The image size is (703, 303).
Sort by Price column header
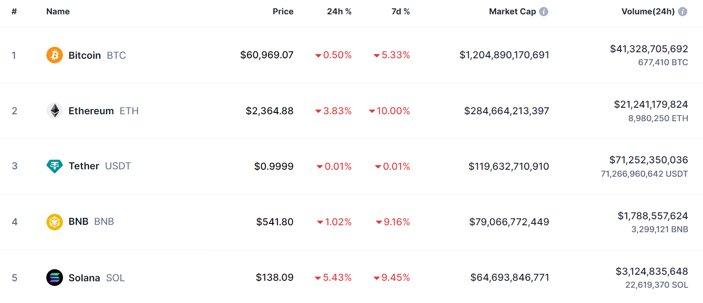pos(283,12)
